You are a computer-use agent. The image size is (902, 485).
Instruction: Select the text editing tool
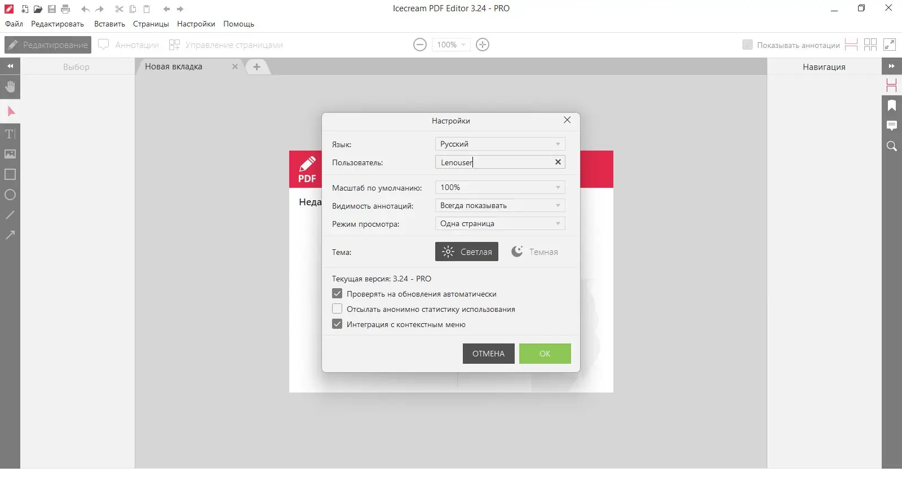tap(10, 134)
